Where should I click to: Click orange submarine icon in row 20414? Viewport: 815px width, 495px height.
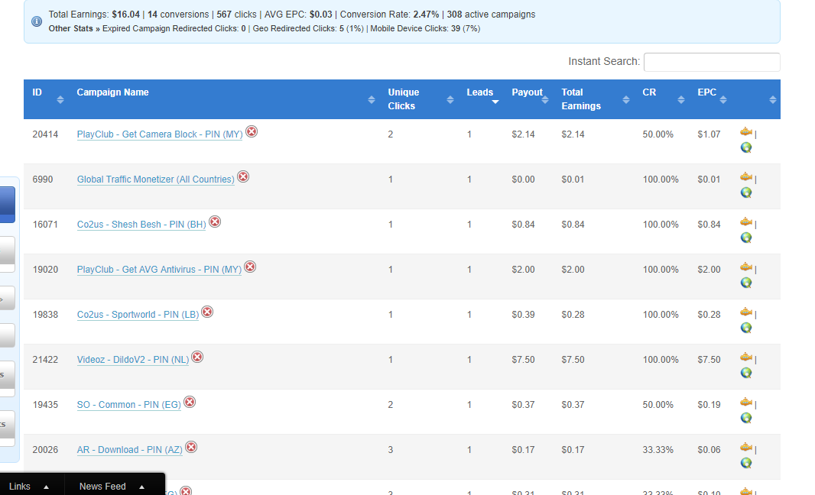pyautogui.click(x=746, y=132)
